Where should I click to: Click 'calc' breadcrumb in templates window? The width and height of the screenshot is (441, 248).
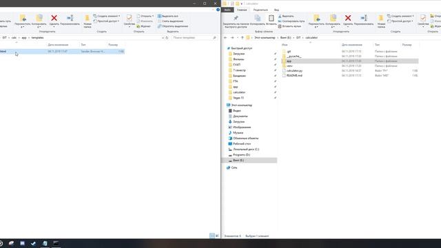[14, 38]
